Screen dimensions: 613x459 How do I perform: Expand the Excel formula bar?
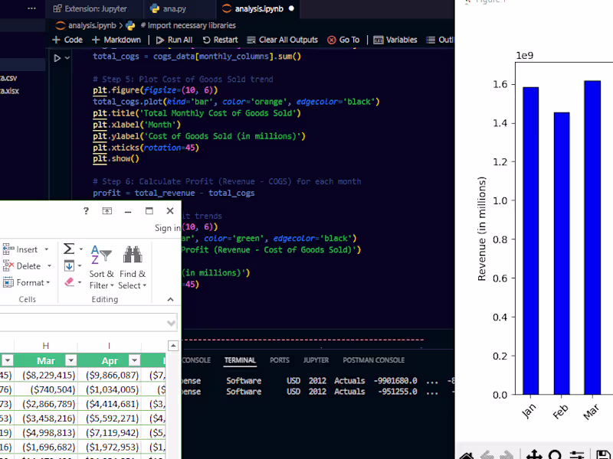[x=172, y=322]
